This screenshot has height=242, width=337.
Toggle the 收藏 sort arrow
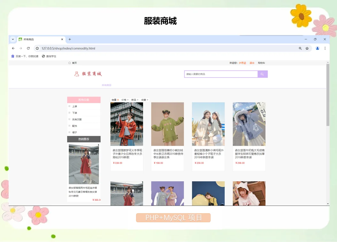[148, 100]
